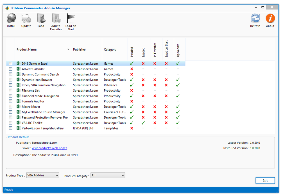
Task: Click Excel icon beside Macro Mover
Action: coord(19,106)
